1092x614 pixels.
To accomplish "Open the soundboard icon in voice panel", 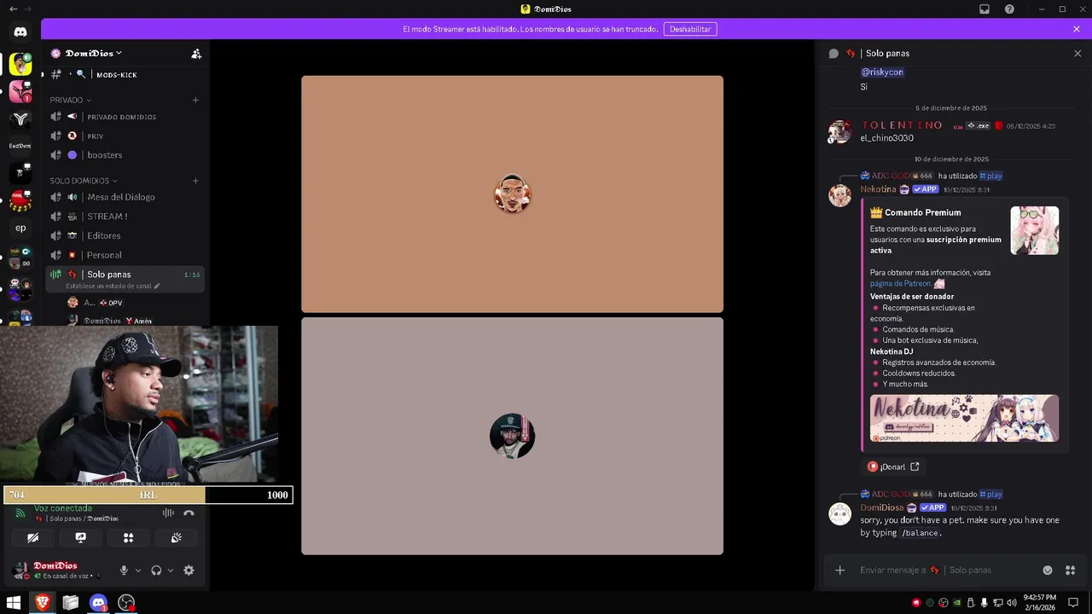I will click(176, 538).
